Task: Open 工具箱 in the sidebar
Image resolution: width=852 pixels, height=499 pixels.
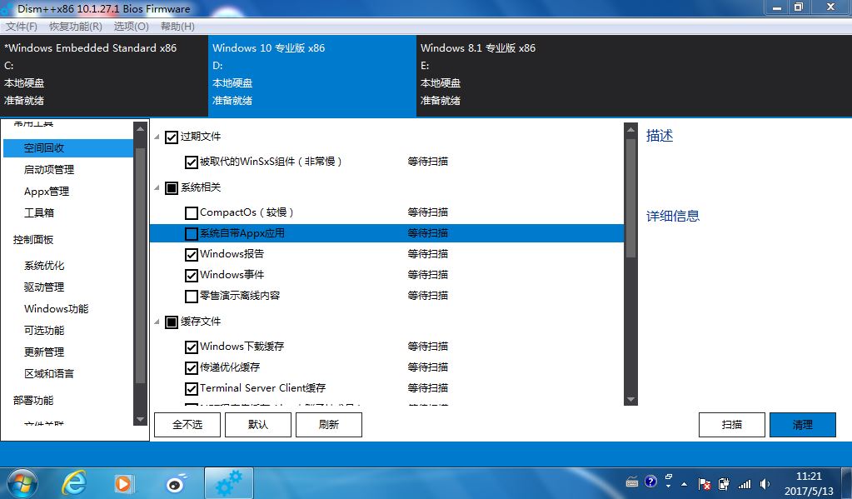Action: pyautogui.click(x=38, y=212)
